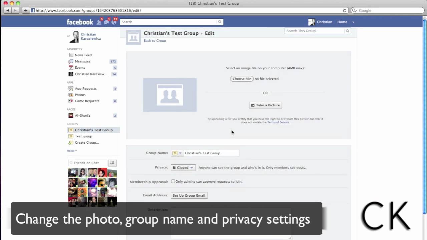Click profile avatar in top bar

coord(312,22)
